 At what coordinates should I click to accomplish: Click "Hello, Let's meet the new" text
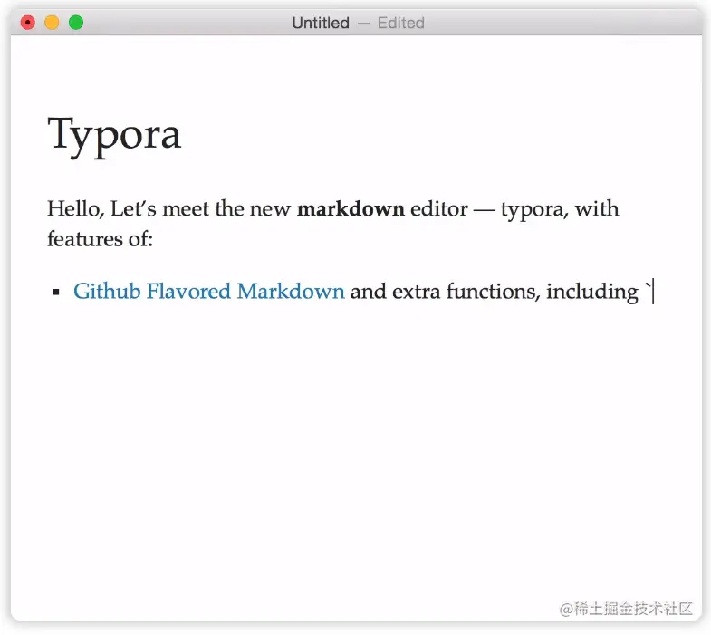(168, 209)
